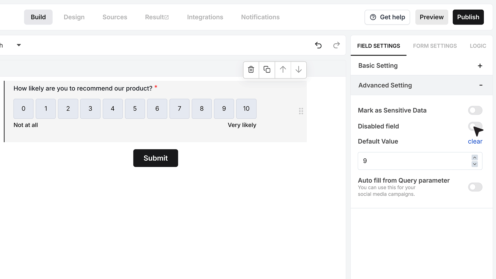The height and width of the screenshot is (279, 496).
Task: Enable the Disabled field toggle
Action: (475, 126)
